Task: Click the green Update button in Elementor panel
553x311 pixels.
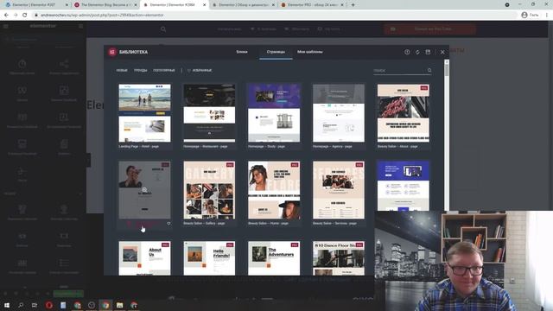Action: coord(68,294)
